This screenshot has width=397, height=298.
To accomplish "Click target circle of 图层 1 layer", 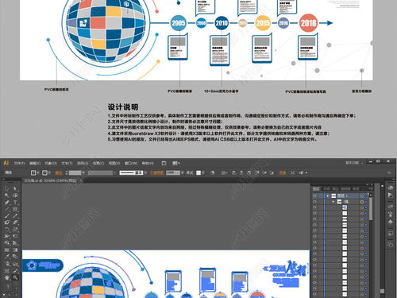I will tap(361, 195).
